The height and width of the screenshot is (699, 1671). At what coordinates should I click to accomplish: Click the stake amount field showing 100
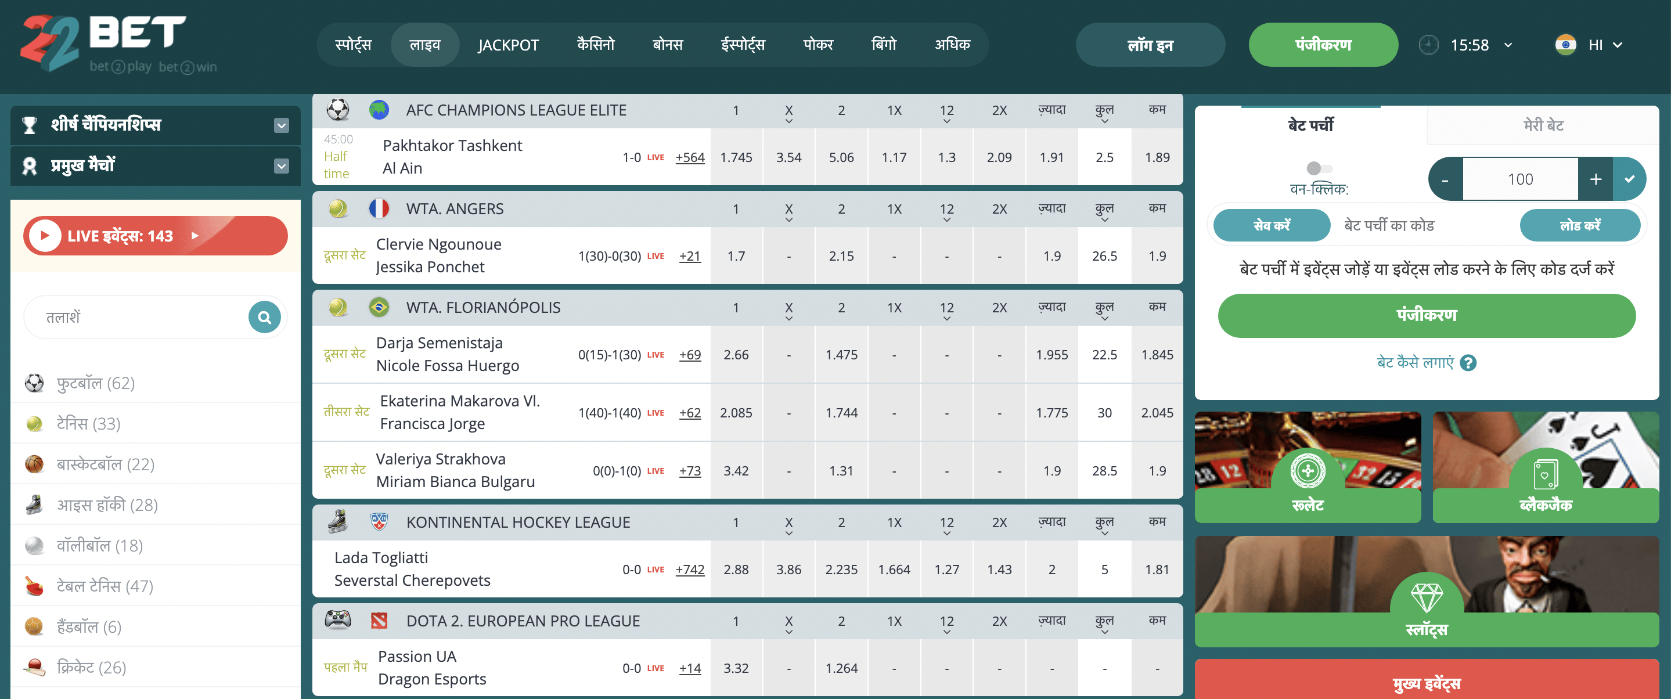pyautogui.click(x=1520, y=179)
